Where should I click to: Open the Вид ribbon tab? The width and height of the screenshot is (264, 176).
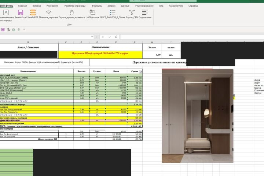[x=161, y=6]
